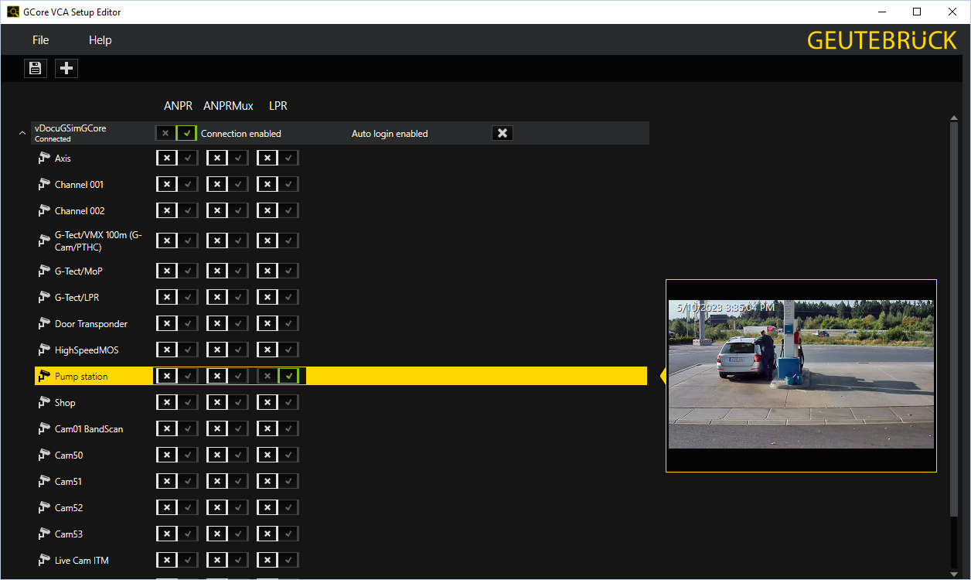Turn on ANPR for Door Transponder
Viewport: 971px width, 580px height.
pos(188,324)
